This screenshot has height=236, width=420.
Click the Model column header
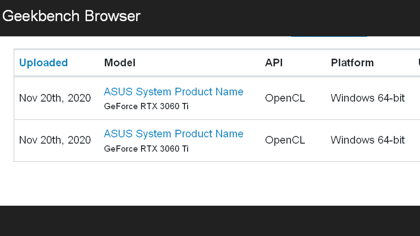[x=120, y=63]
